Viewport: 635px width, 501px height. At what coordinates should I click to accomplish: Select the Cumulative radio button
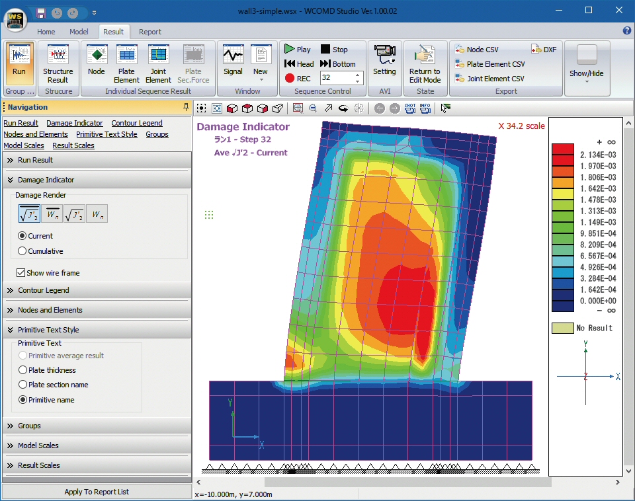coord(22,251)
